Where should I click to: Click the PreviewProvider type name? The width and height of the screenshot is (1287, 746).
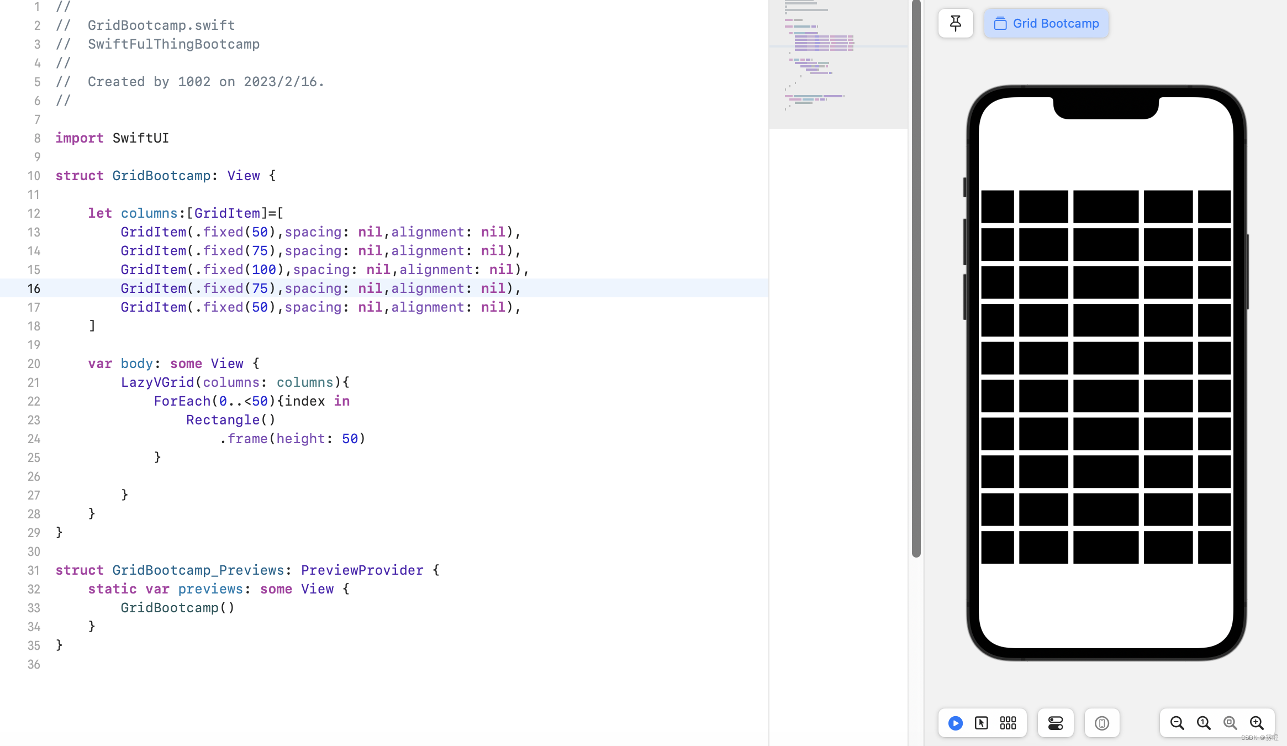[x=362, y=570]
